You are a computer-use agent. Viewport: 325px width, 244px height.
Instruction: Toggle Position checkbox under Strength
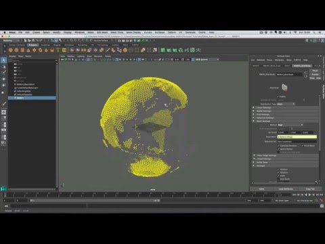pos(278,169)
